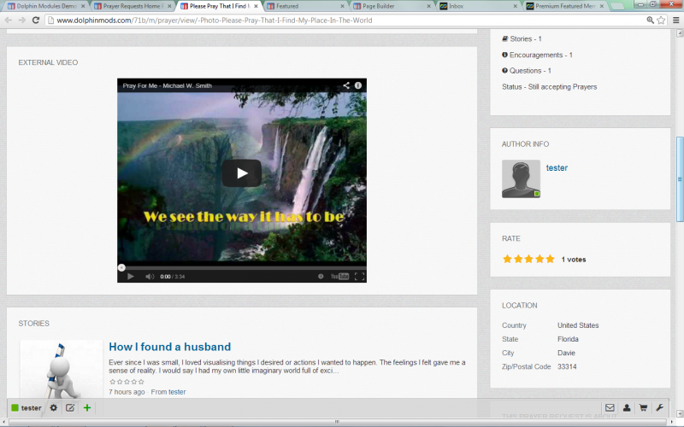Play the Pray For Me video
The image size is (684, 427).
242,173
